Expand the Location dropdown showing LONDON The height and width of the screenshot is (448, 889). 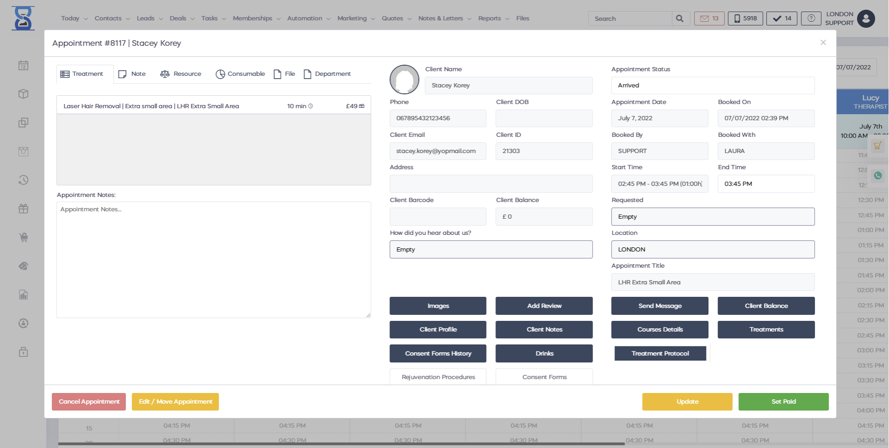pyautogui.click(x=712, y=250)
